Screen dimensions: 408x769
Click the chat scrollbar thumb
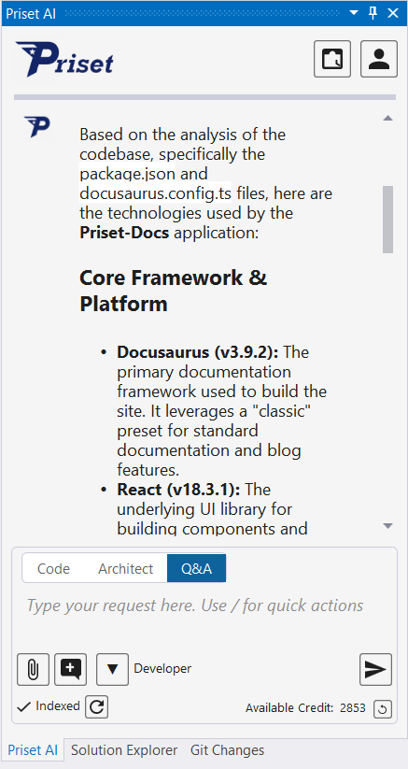point(387,220)
